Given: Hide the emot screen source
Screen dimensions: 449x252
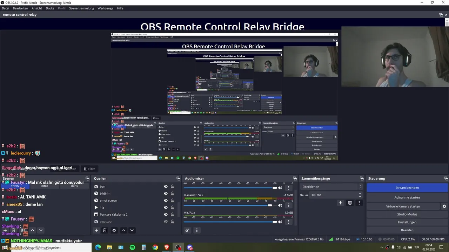Looking at the screenshot, I should [x=166, y=201].
